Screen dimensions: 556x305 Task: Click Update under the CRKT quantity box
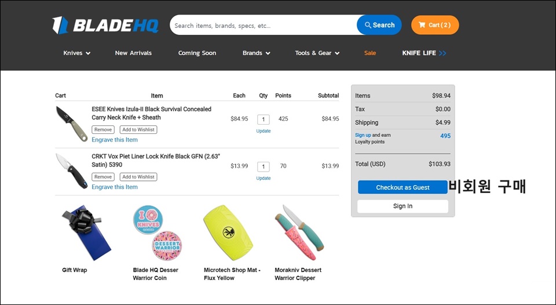pyautogui.click(x=264, y=178)
